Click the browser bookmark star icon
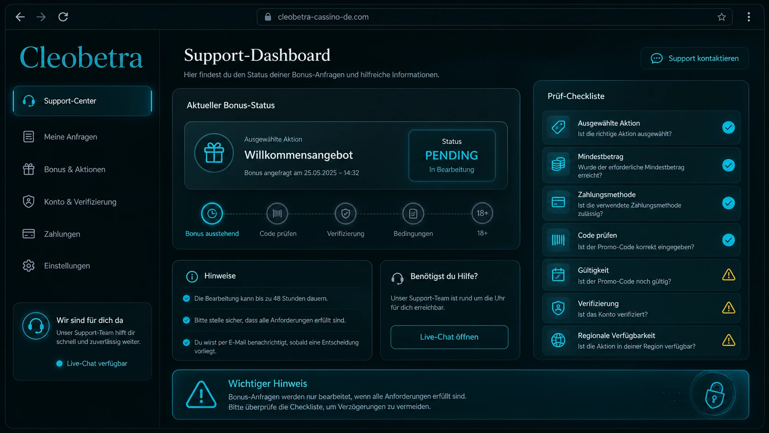The height and width of the screenshot is (433, 769). click(x=721, y=17)
